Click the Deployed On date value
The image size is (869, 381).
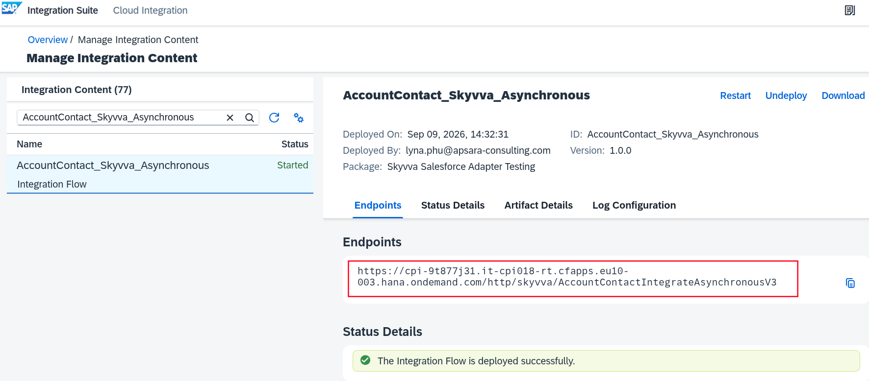[458, 134]
